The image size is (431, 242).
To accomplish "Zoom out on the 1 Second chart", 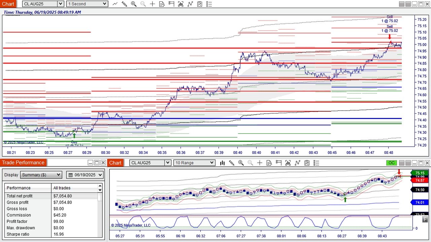I will click(x=143, y=4).
